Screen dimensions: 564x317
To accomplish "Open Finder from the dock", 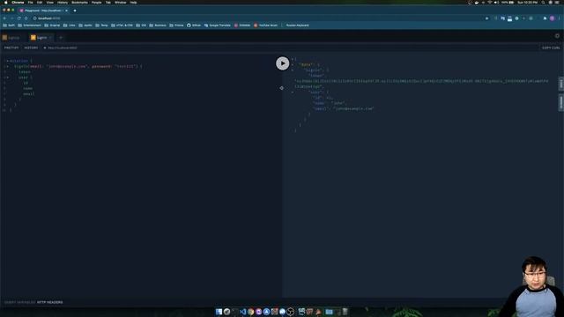I will (x=219, y=312).
